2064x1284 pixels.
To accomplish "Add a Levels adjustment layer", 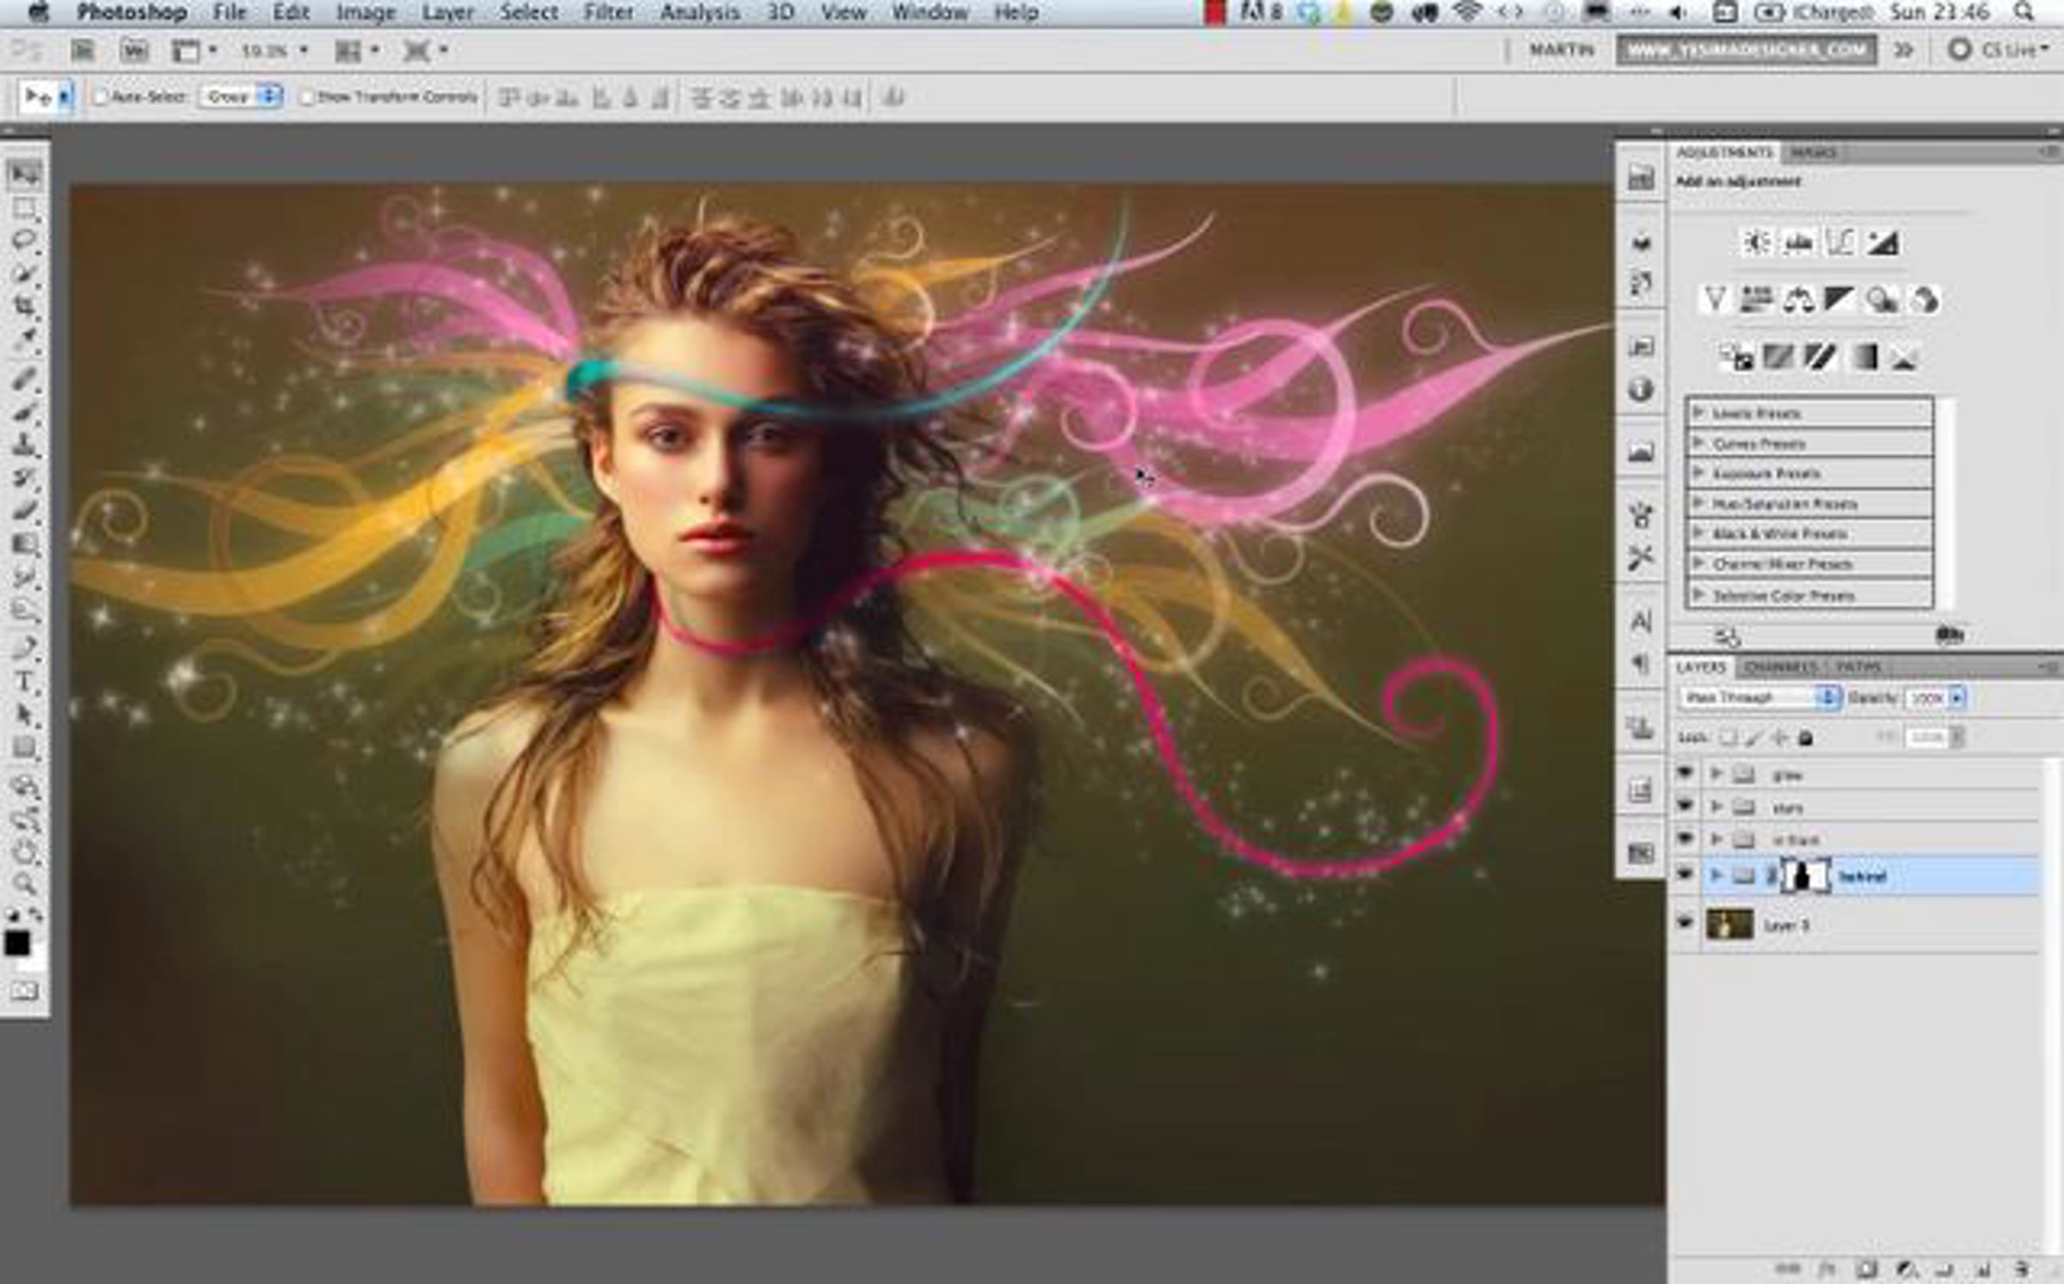I will pyautogui.click(x=1798, y=243).
